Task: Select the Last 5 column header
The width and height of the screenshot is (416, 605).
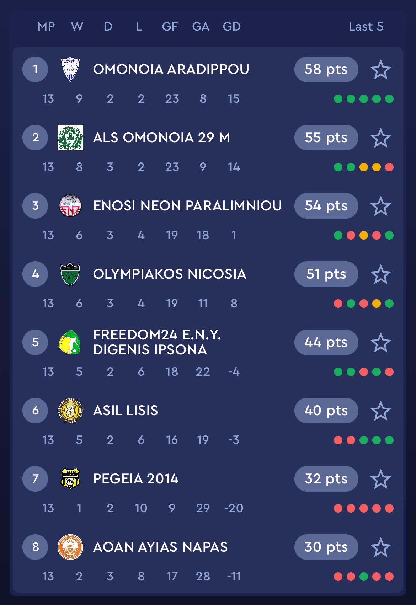Action: pos(366,27)
